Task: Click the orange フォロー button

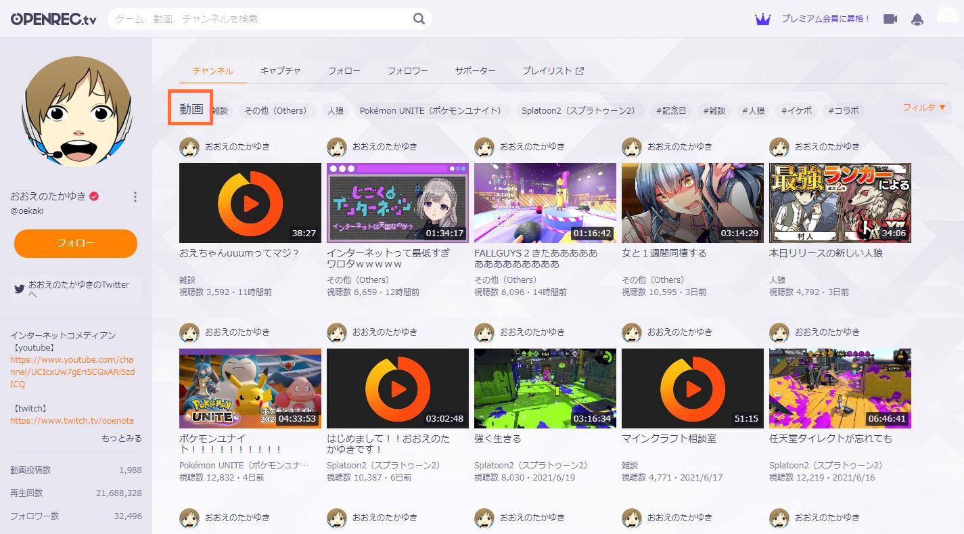Action: [76, 243]
